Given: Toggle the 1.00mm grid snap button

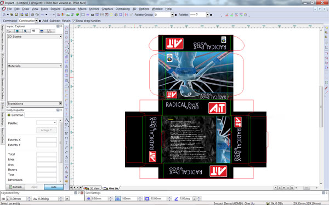Looking at the screenshot, I should pyautogui.click(x=118, y=198).
